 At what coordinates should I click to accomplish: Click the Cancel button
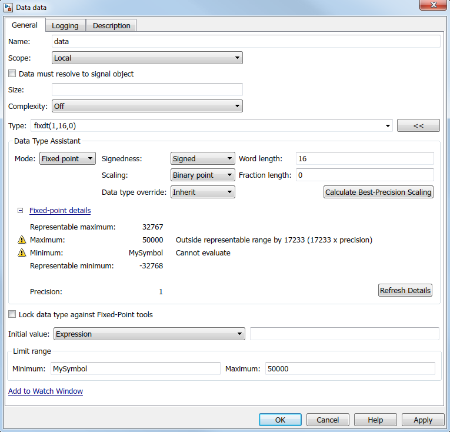pos(328,420)
